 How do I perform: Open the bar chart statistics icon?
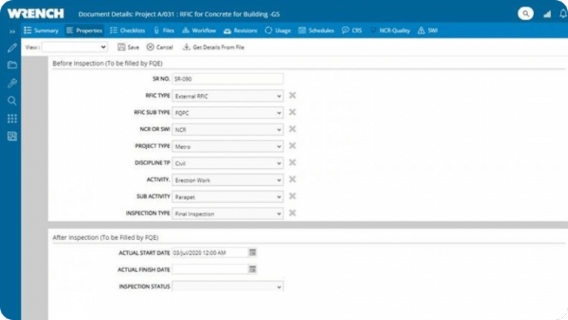(x=547, y=14)
